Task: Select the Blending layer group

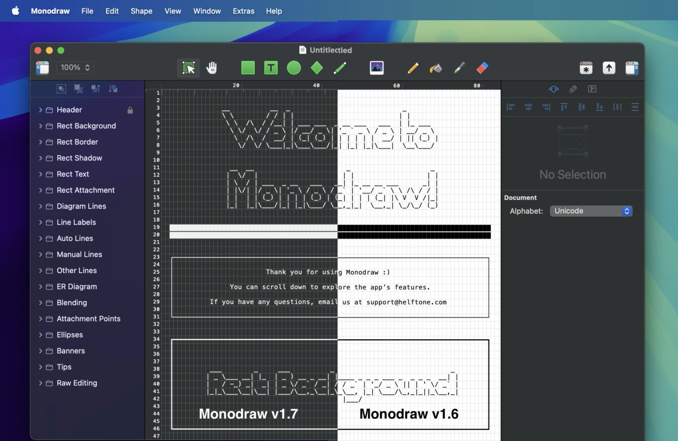Action: tap(72, 303)
